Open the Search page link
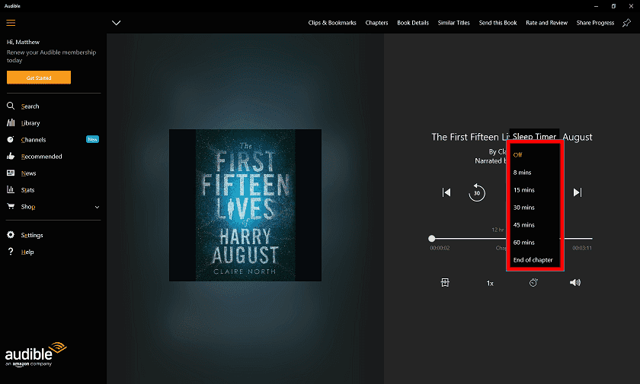This screenshot has width=640, height=384. click(30, 106)
